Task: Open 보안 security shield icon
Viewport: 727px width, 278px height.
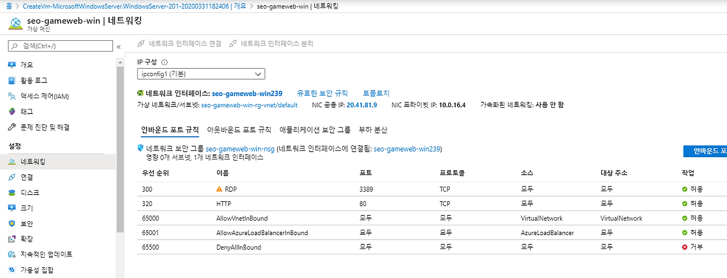Action: coord(12,224)
